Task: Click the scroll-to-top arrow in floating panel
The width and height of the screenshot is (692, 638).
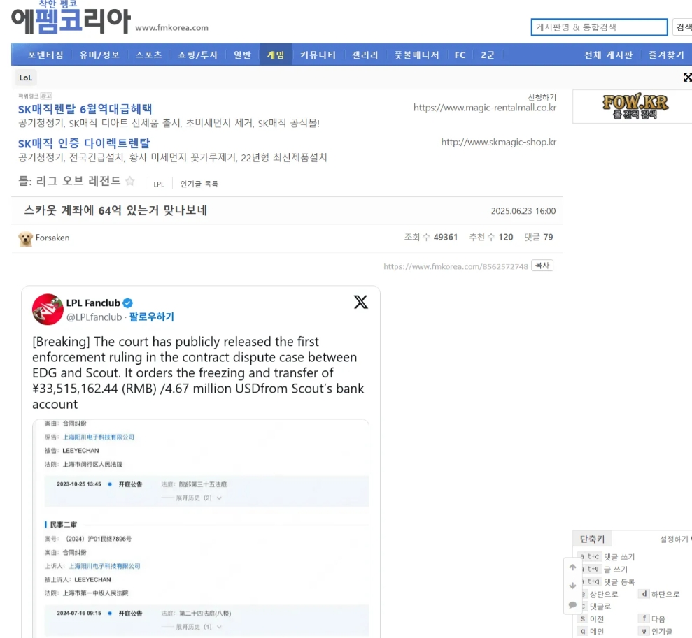Action: pos(572,567)
